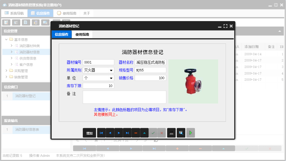Click the 增加 (Add) button in the dialog
Viewport: 286px width, 161px height.
[x=89, y=133]
